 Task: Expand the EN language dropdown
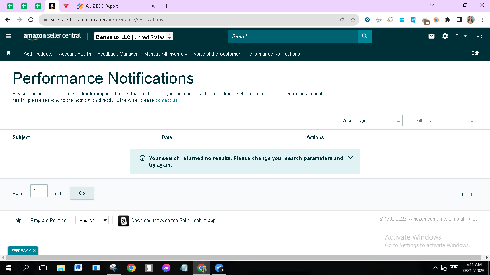point(461,36)
